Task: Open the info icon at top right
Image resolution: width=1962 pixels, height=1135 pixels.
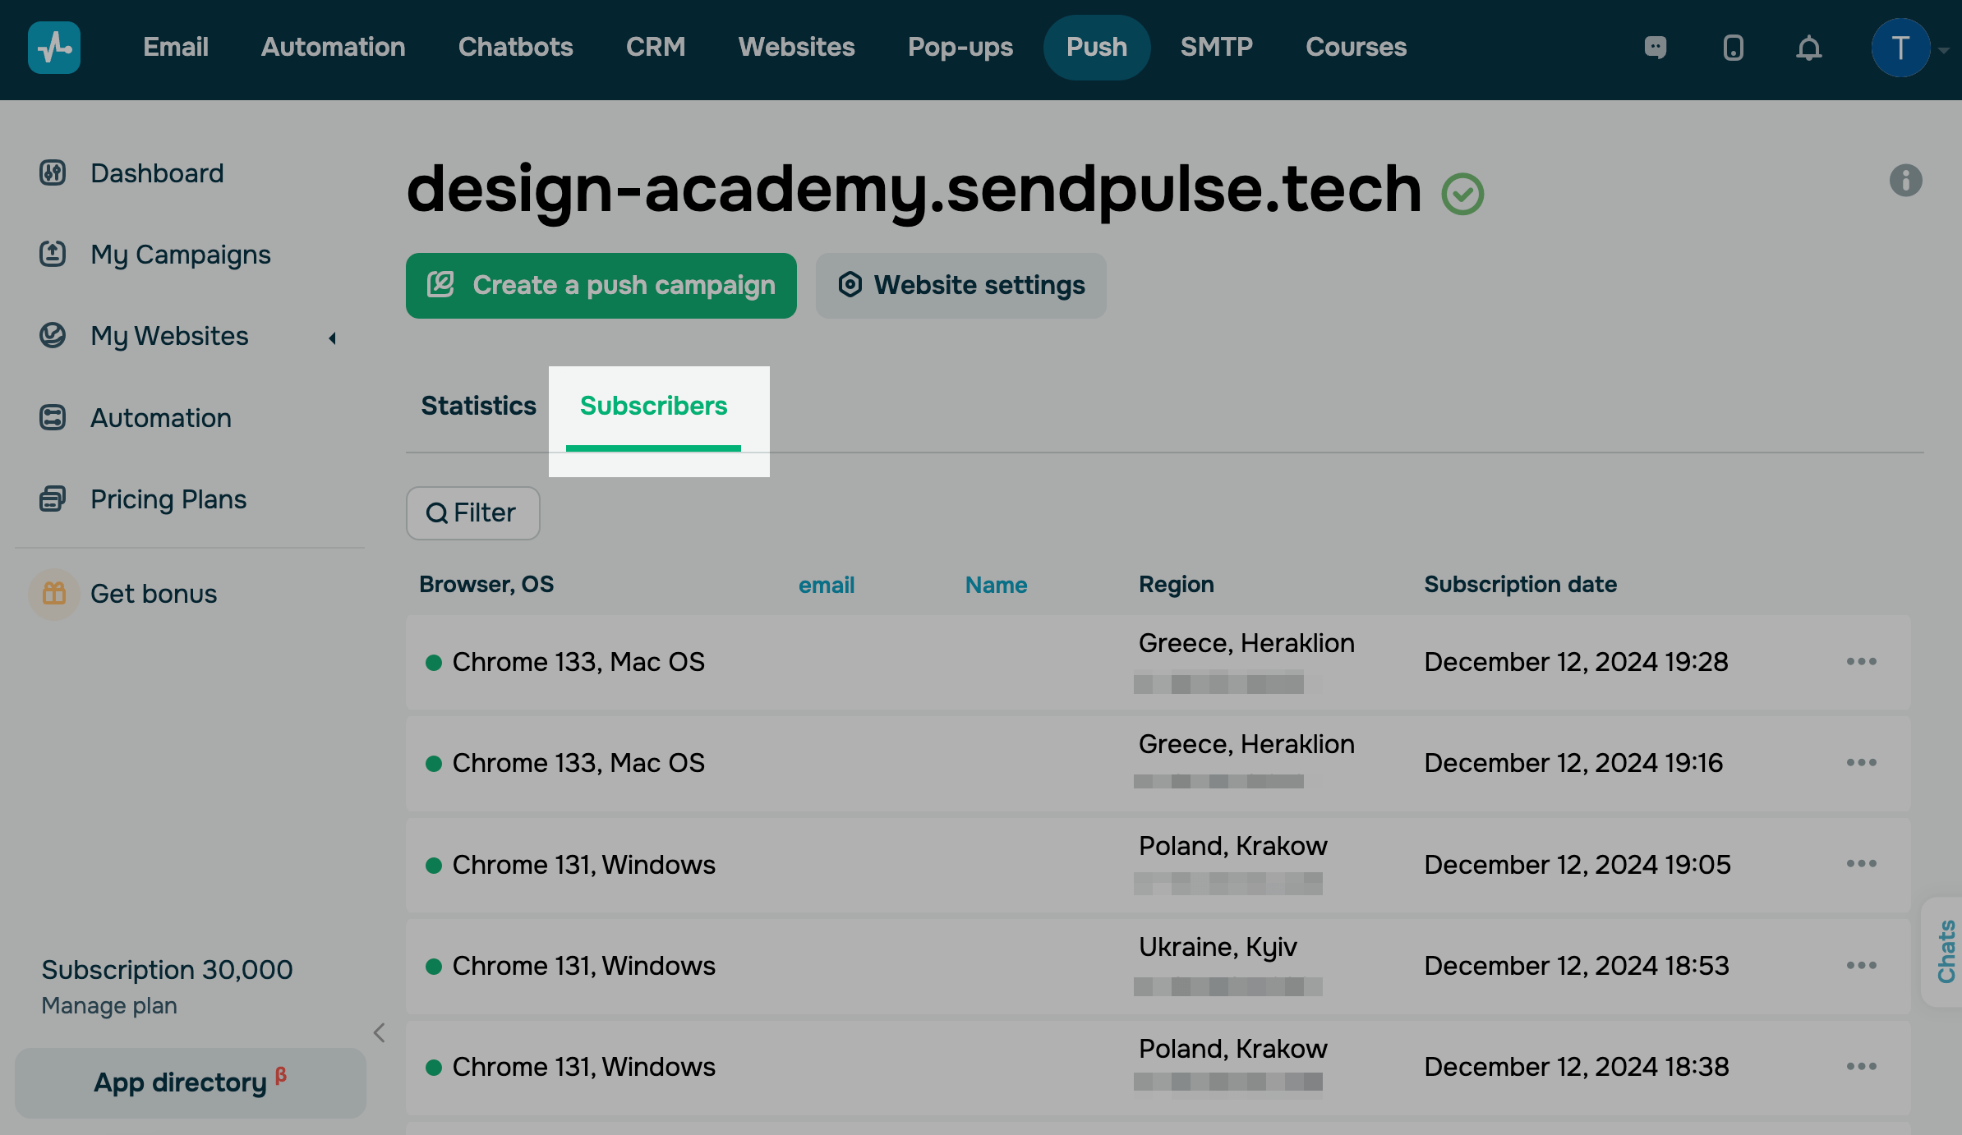Action: [x=1905, y=180]
